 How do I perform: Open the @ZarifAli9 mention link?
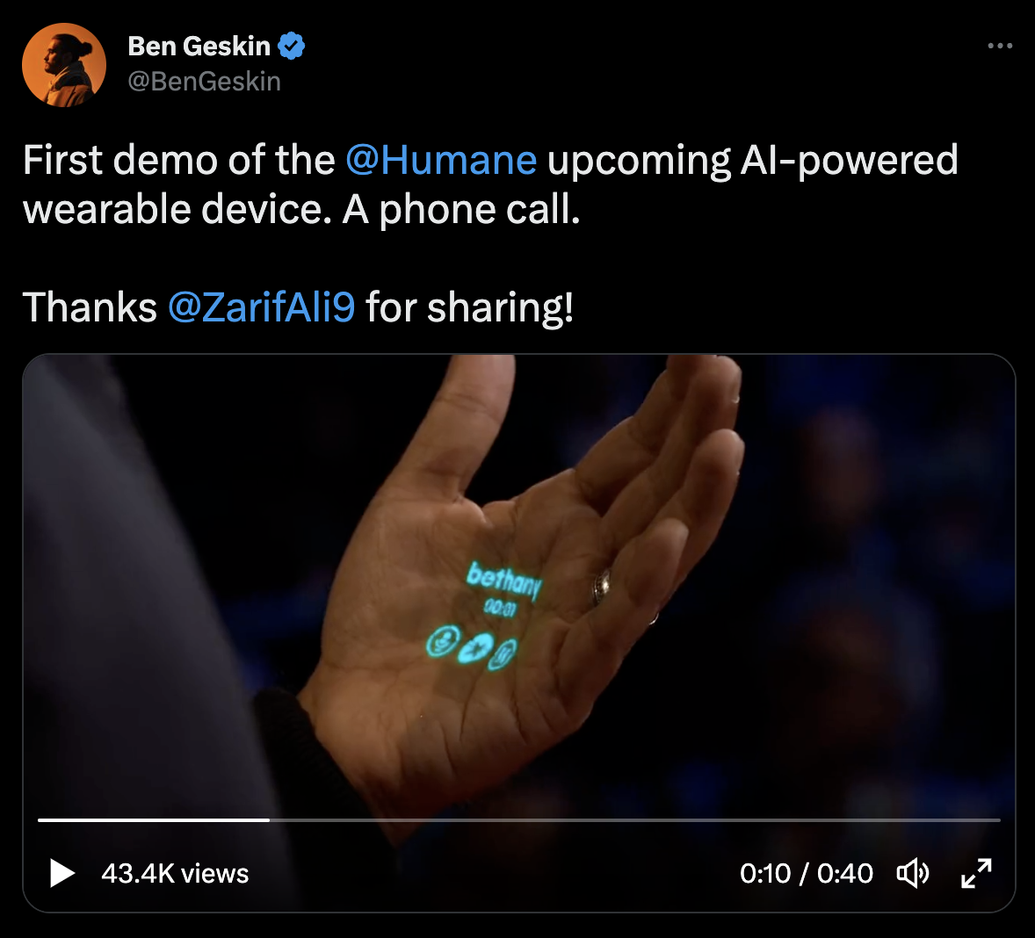(262, 307)
